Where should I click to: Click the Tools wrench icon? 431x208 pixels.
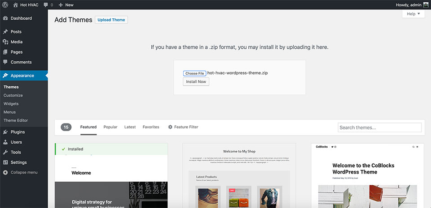5,152
